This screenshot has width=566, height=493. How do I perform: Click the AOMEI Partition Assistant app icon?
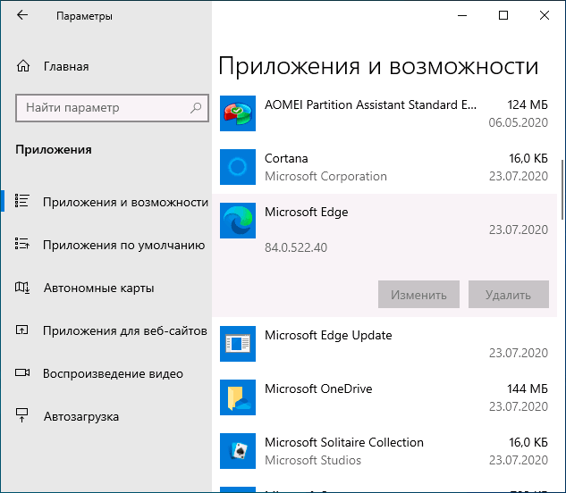pyautogui.click(x=238, y=113)
